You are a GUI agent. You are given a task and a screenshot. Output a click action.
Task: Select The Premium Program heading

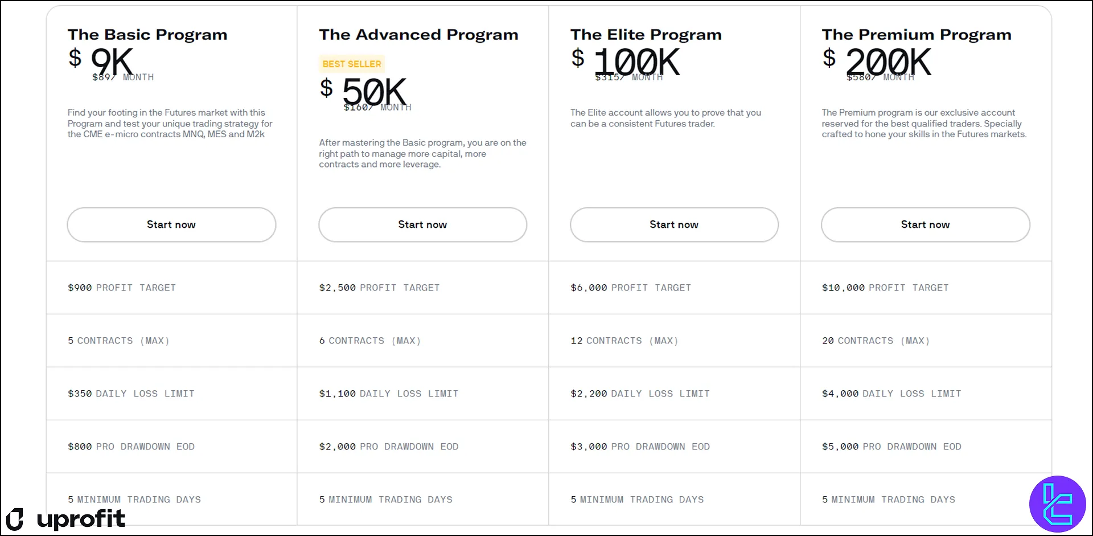click(x=917, y=35)
